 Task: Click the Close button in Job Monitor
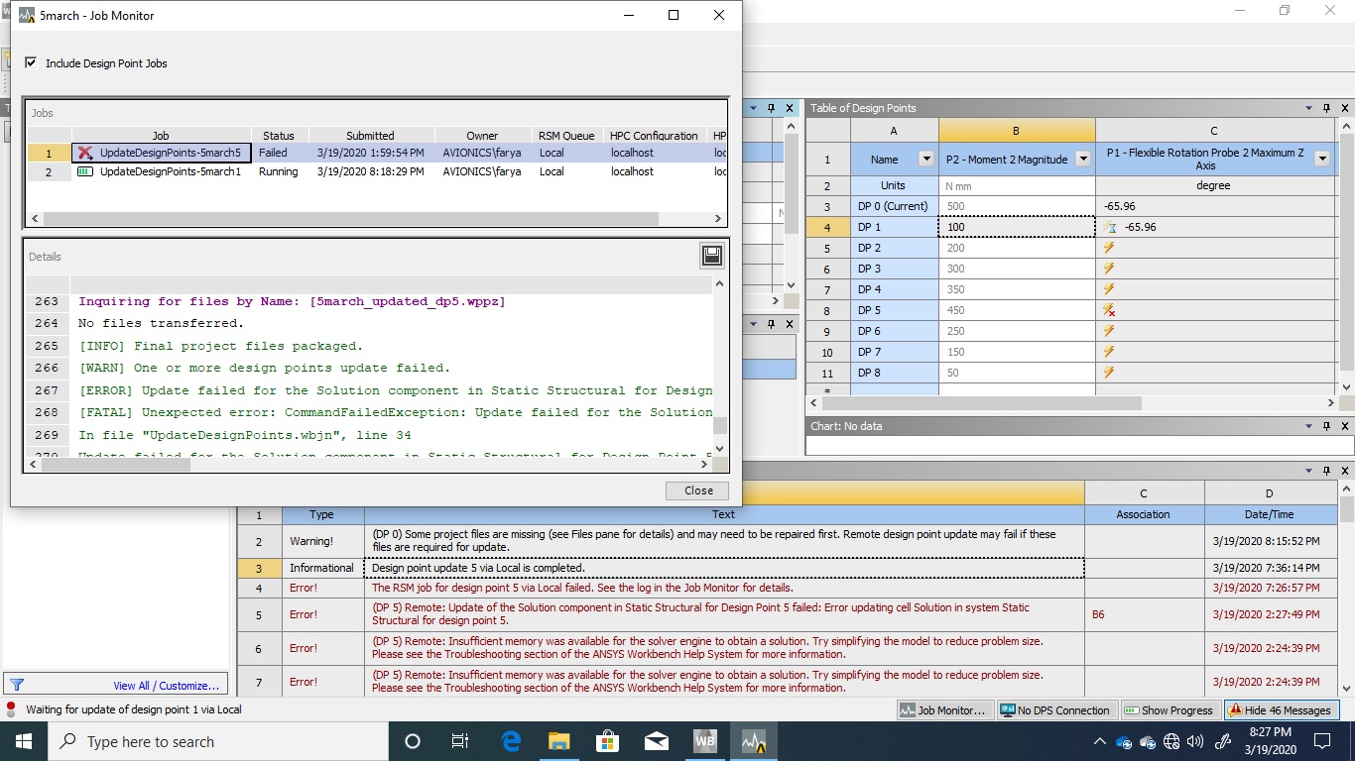click(698, 490)
